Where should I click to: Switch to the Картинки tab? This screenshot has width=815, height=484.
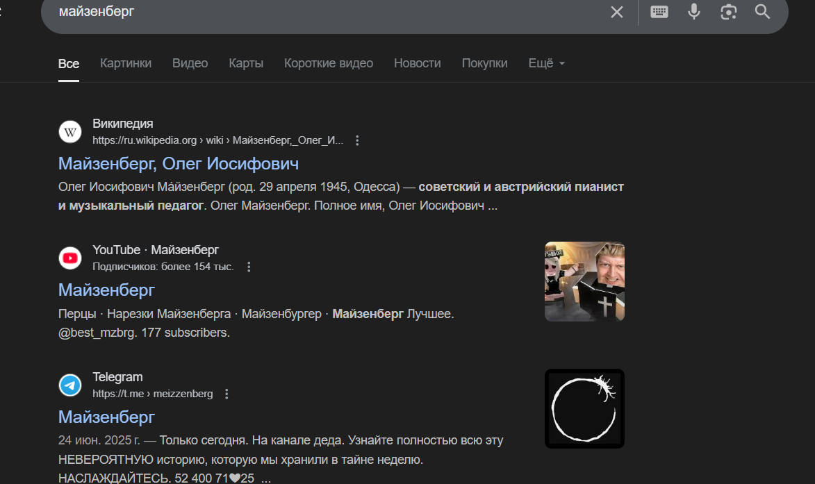(x=126, y=63)
